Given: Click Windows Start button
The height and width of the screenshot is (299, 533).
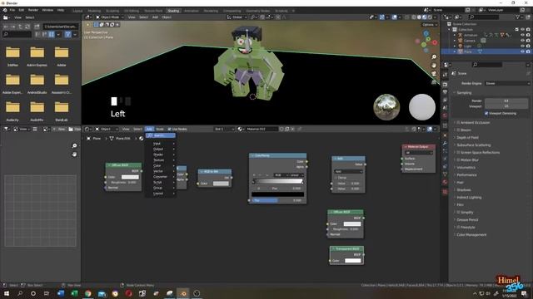Looking at the screenshot, I should pos(7,293).
